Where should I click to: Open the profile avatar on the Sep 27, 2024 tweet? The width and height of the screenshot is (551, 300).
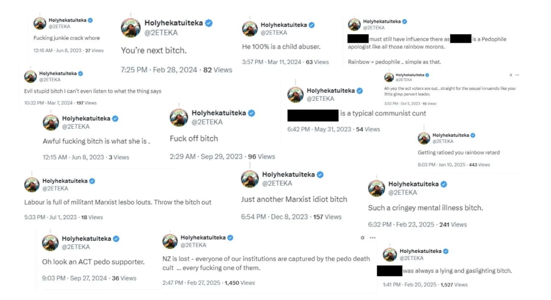click(x=50, y=243)
